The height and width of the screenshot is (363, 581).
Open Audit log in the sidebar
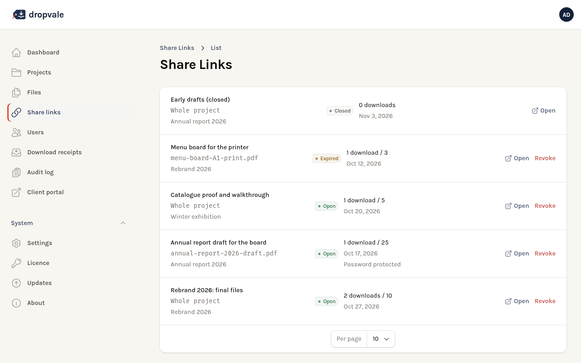69,172
